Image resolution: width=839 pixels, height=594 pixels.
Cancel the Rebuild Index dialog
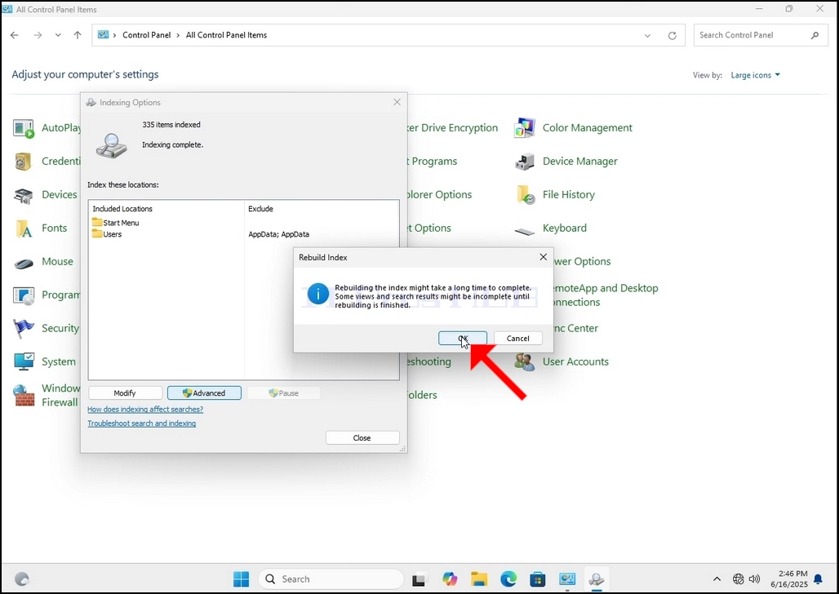point(517,339)
